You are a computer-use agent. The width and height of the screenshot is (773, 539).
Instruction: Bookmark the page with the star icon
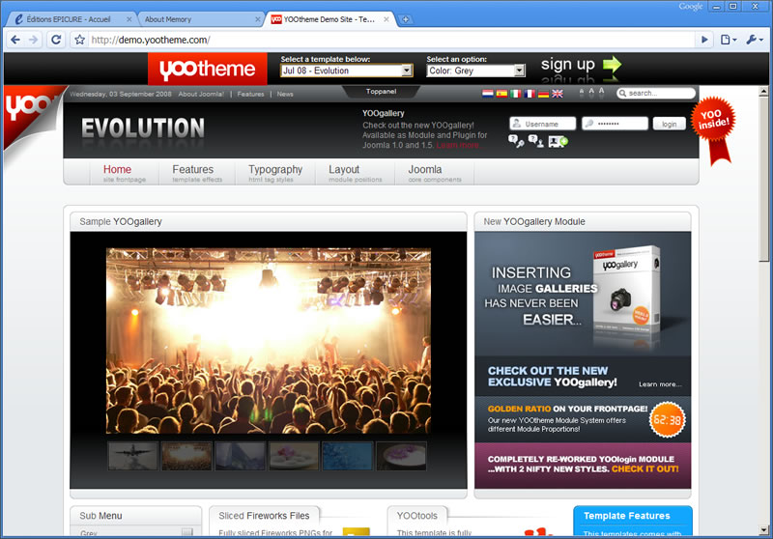pyautogui.click(x=79, y=40)
